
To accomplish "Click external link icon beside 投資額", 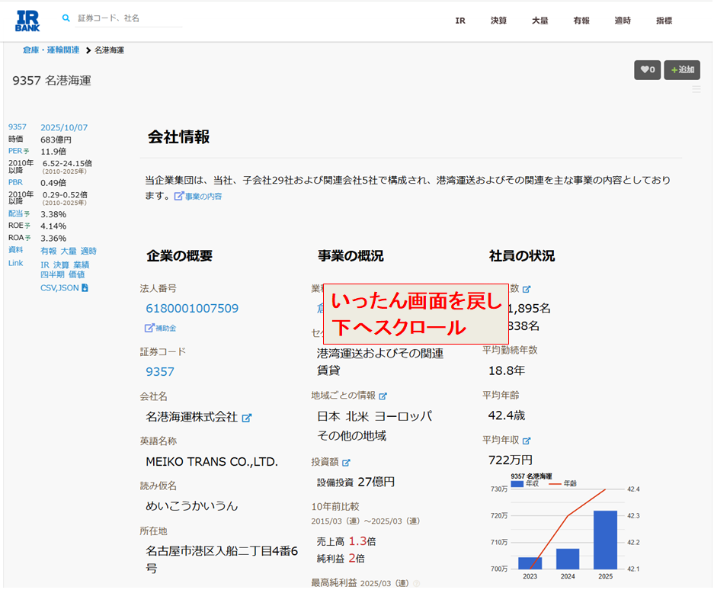I will click(x=346, y=462).
